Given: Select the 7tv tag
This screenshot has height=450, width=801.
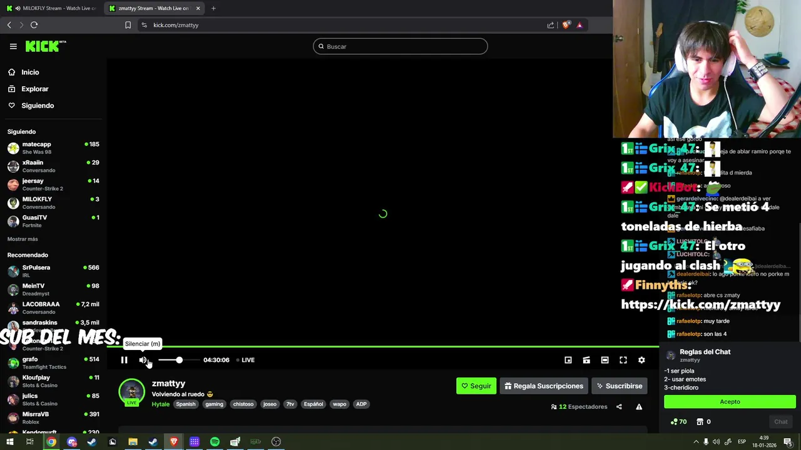Looking at the screenshot, I should click(290, 404).
